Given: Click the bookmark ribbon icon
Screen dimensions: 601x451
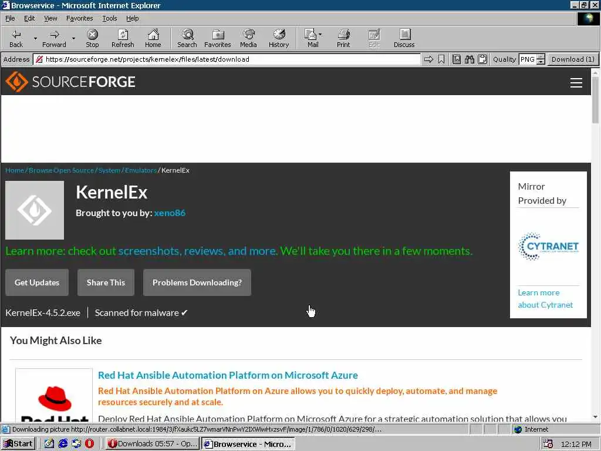Looking at the screenshot, I should coord(441,59).
